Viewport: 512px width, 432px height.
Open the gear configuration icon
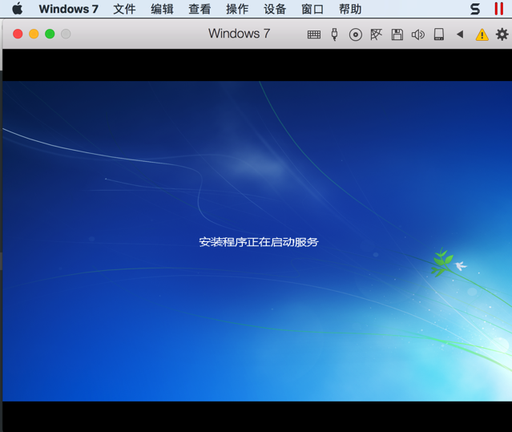pos(502,34)
